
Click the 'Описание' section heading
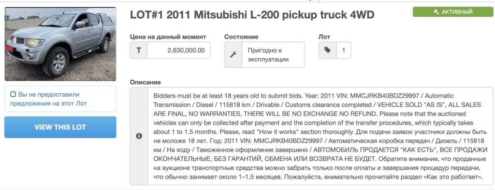145,82
